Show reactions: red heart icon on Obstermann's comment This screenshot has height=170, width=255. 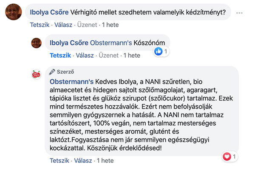coord(227,157)
